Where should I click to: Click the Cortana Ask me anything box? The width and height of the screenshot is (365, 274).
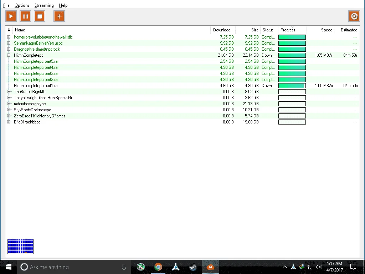click(74, 267)
